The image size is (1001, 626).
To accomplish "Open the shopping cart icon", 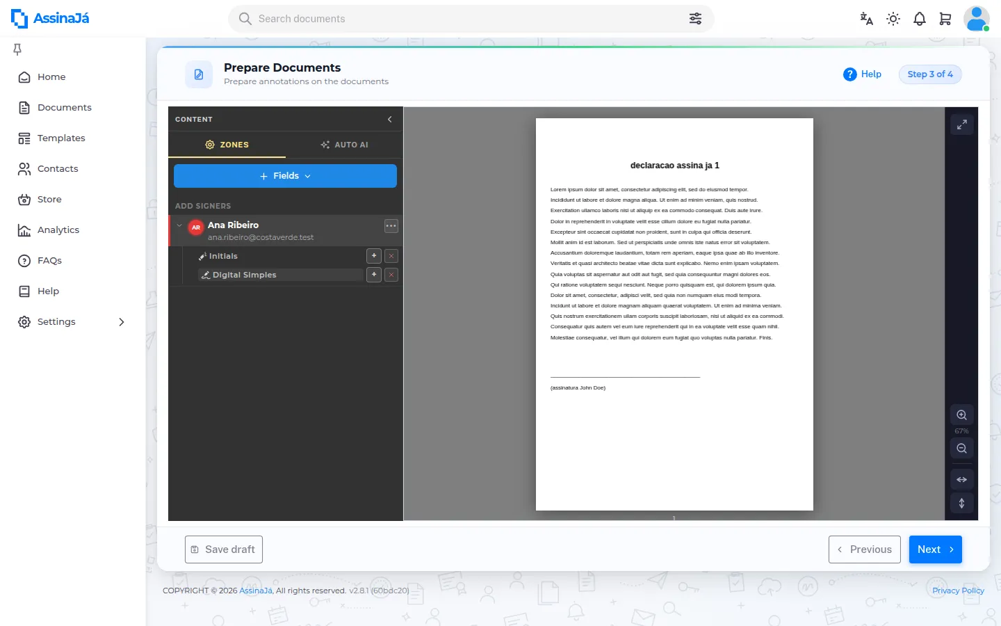I will [x=945, y=19].
